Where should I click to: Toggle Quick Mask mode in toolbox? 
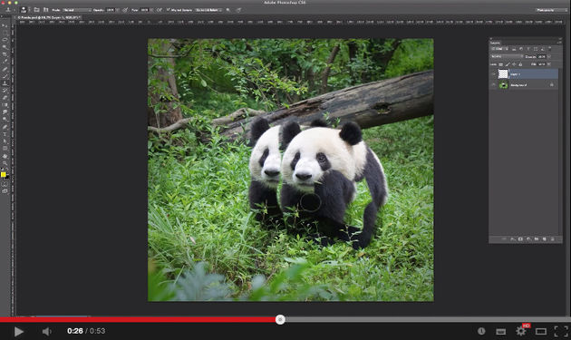tap(5, 184)
